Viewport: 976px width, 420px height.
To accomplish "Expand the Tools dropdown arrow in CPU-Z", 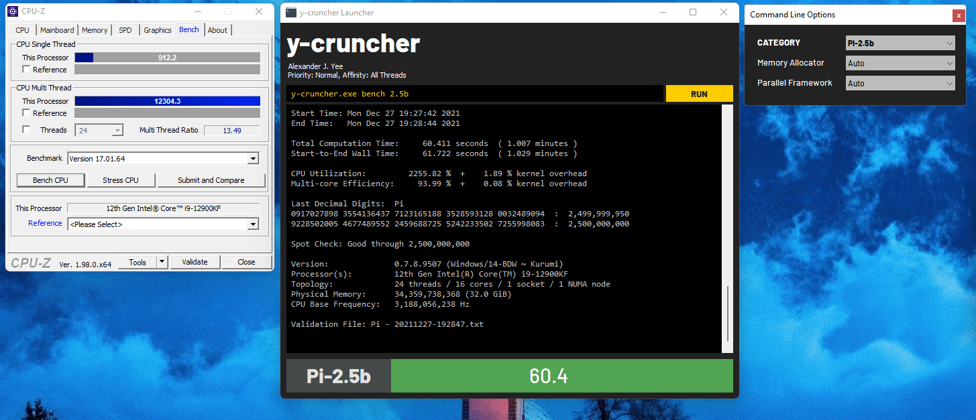I will [162, 262].
